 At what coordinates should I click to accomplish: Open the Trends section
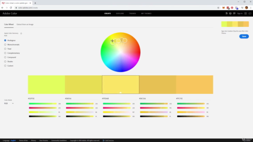132,13
